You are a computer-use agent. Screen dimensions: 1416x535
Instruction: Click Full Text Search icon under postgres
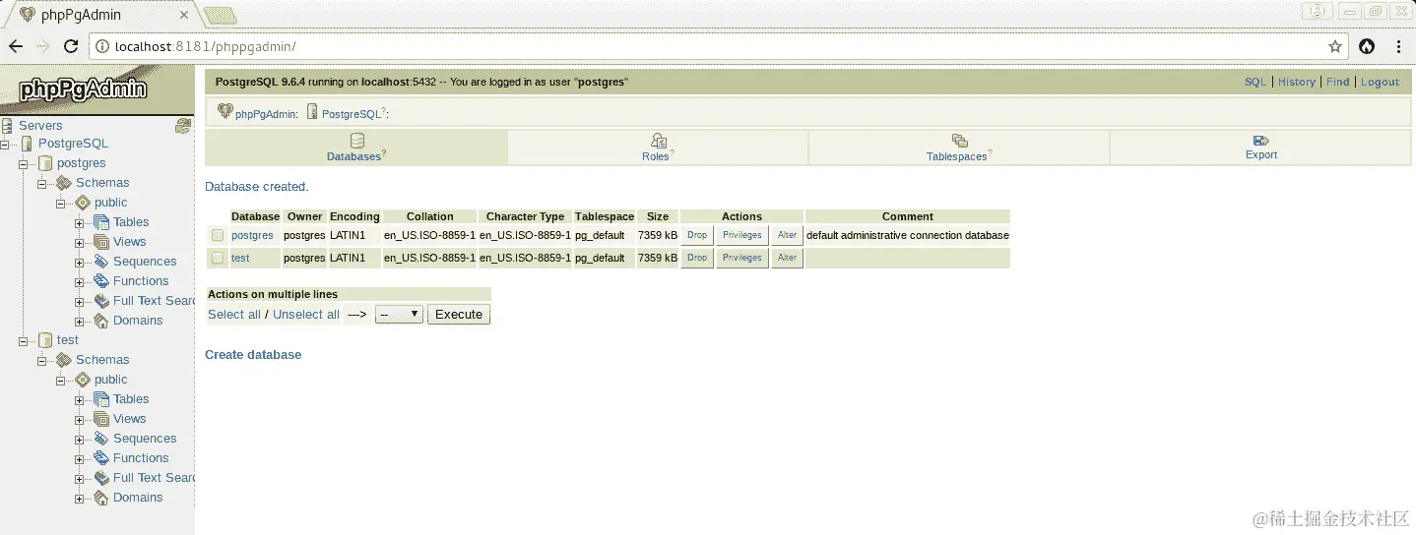(101, 301)
